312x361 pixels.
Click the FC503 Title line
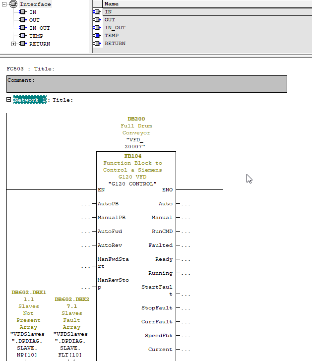[31, 68]
